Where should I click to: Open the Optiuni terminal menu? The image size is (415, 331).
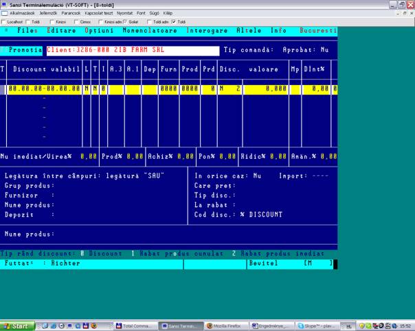tap(99, 31)
